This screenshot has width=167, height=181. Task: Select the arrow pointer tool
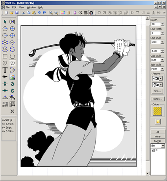[5, 22]
